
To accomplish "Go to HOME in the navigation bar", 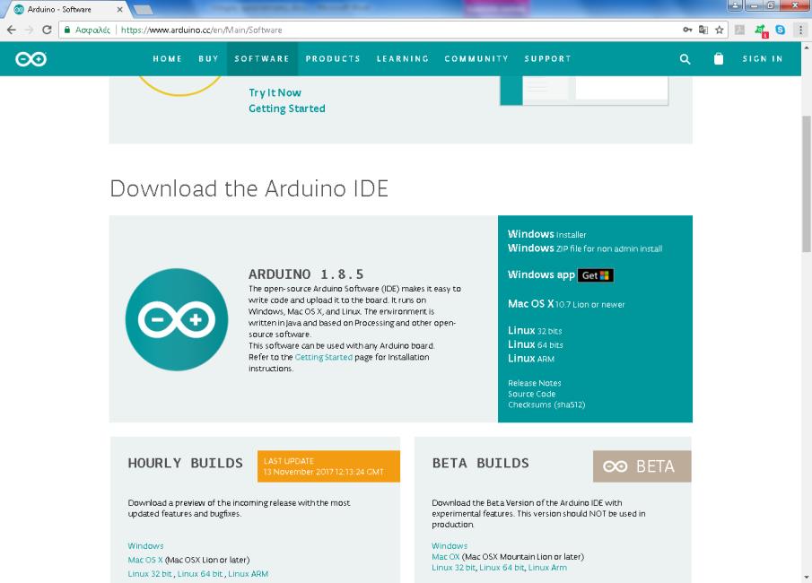I will click(167, 58).
